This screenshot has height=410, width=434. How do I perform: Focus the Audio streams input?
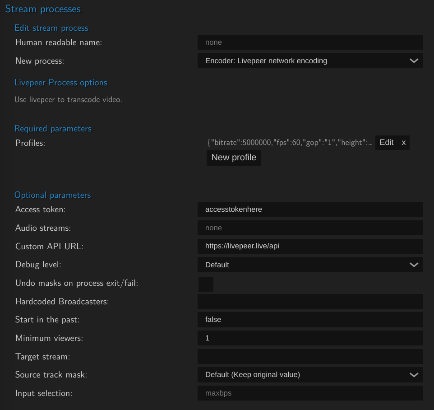pos(310,228)
